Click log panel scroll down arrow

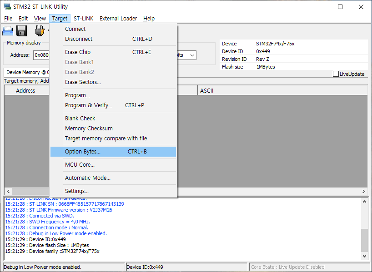364,256
